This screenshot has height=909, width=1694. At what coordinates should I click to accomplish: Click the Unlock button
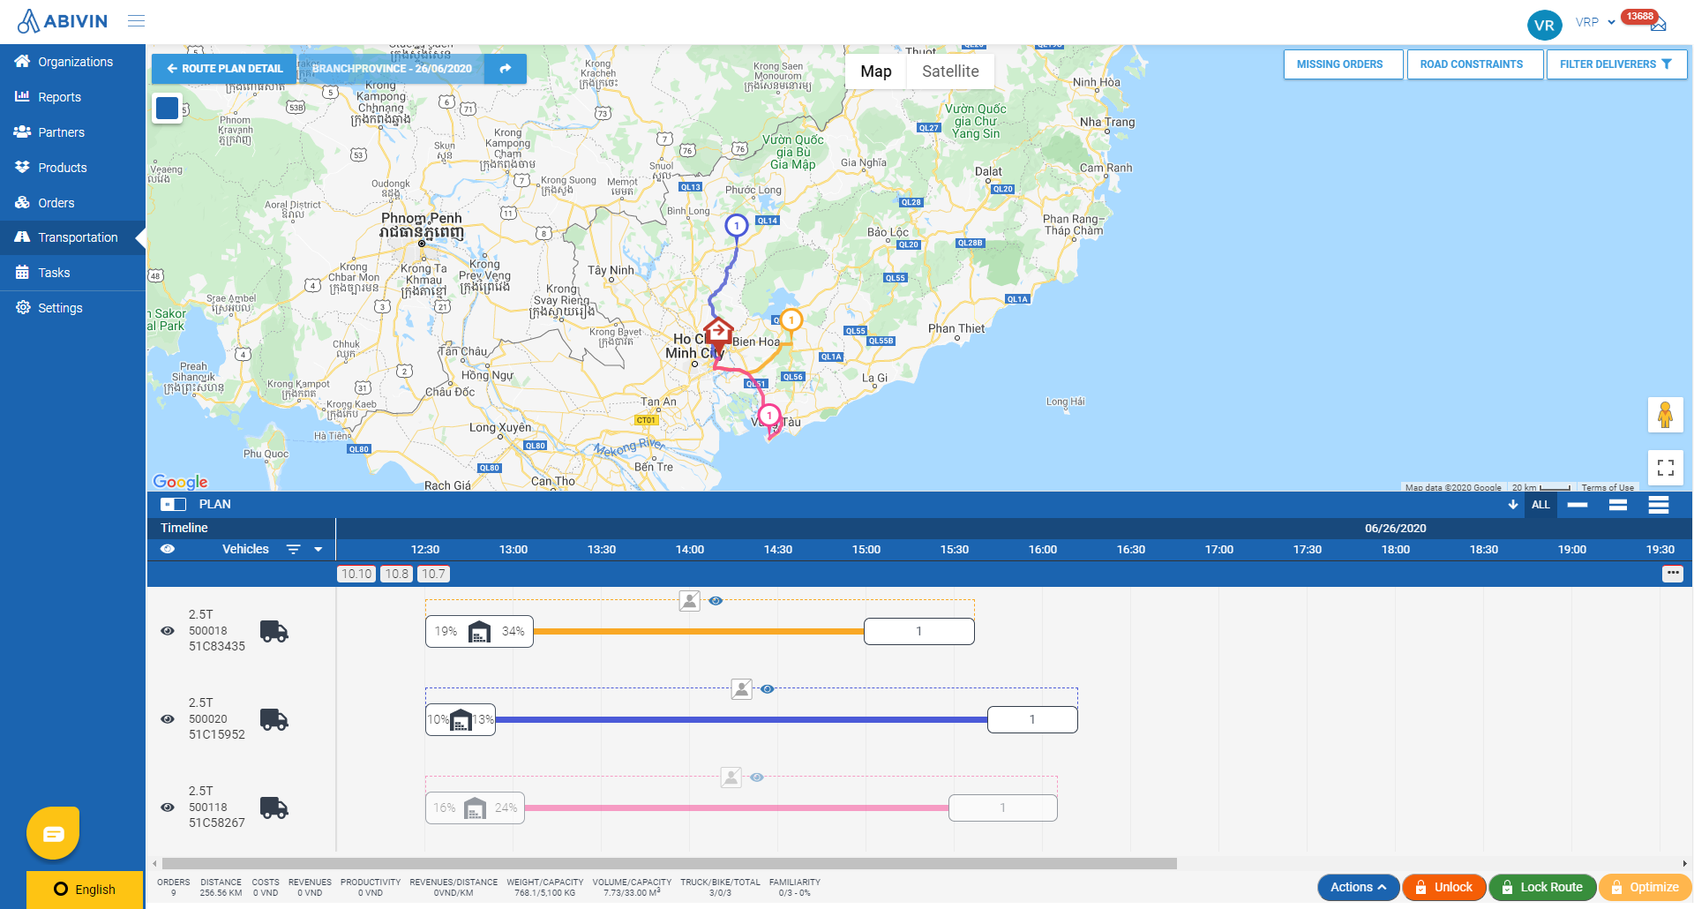coord(1444,887)
